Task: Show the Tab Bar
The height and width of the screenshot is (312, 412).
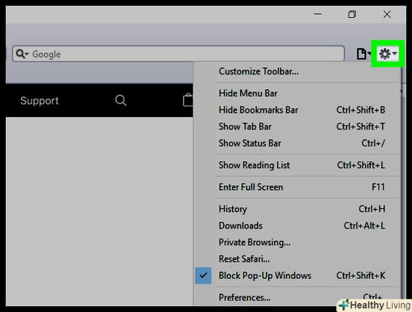Action: pyautogui.click(x=245, y=127)
